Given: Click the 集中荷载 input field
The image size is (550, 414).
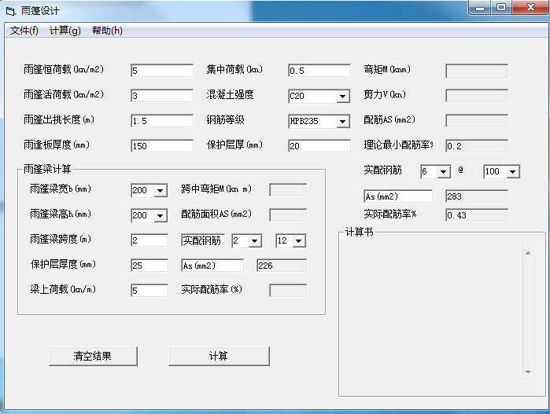Looking at the screenshot, I should pyautogui.click(x=319, y=71).
